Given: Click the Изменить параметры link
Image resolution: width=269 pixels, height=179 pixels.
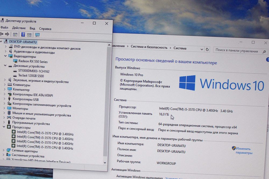Looking at the screenshot, I should (244, 151).
